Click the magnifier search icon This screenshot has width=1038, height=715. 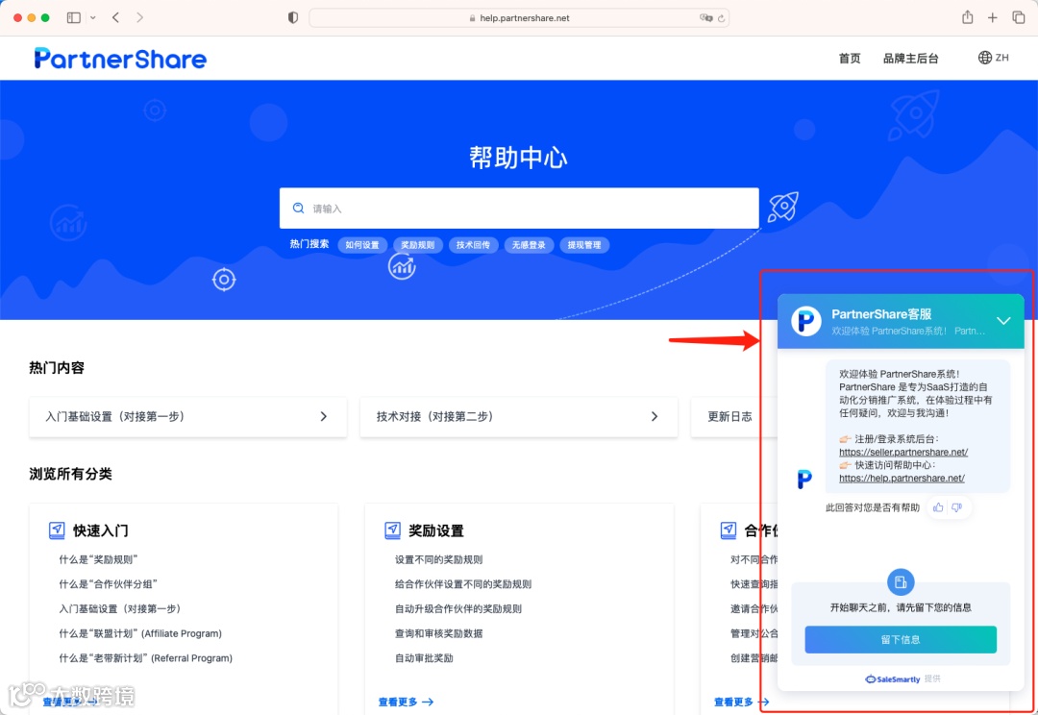click(299, 208)
